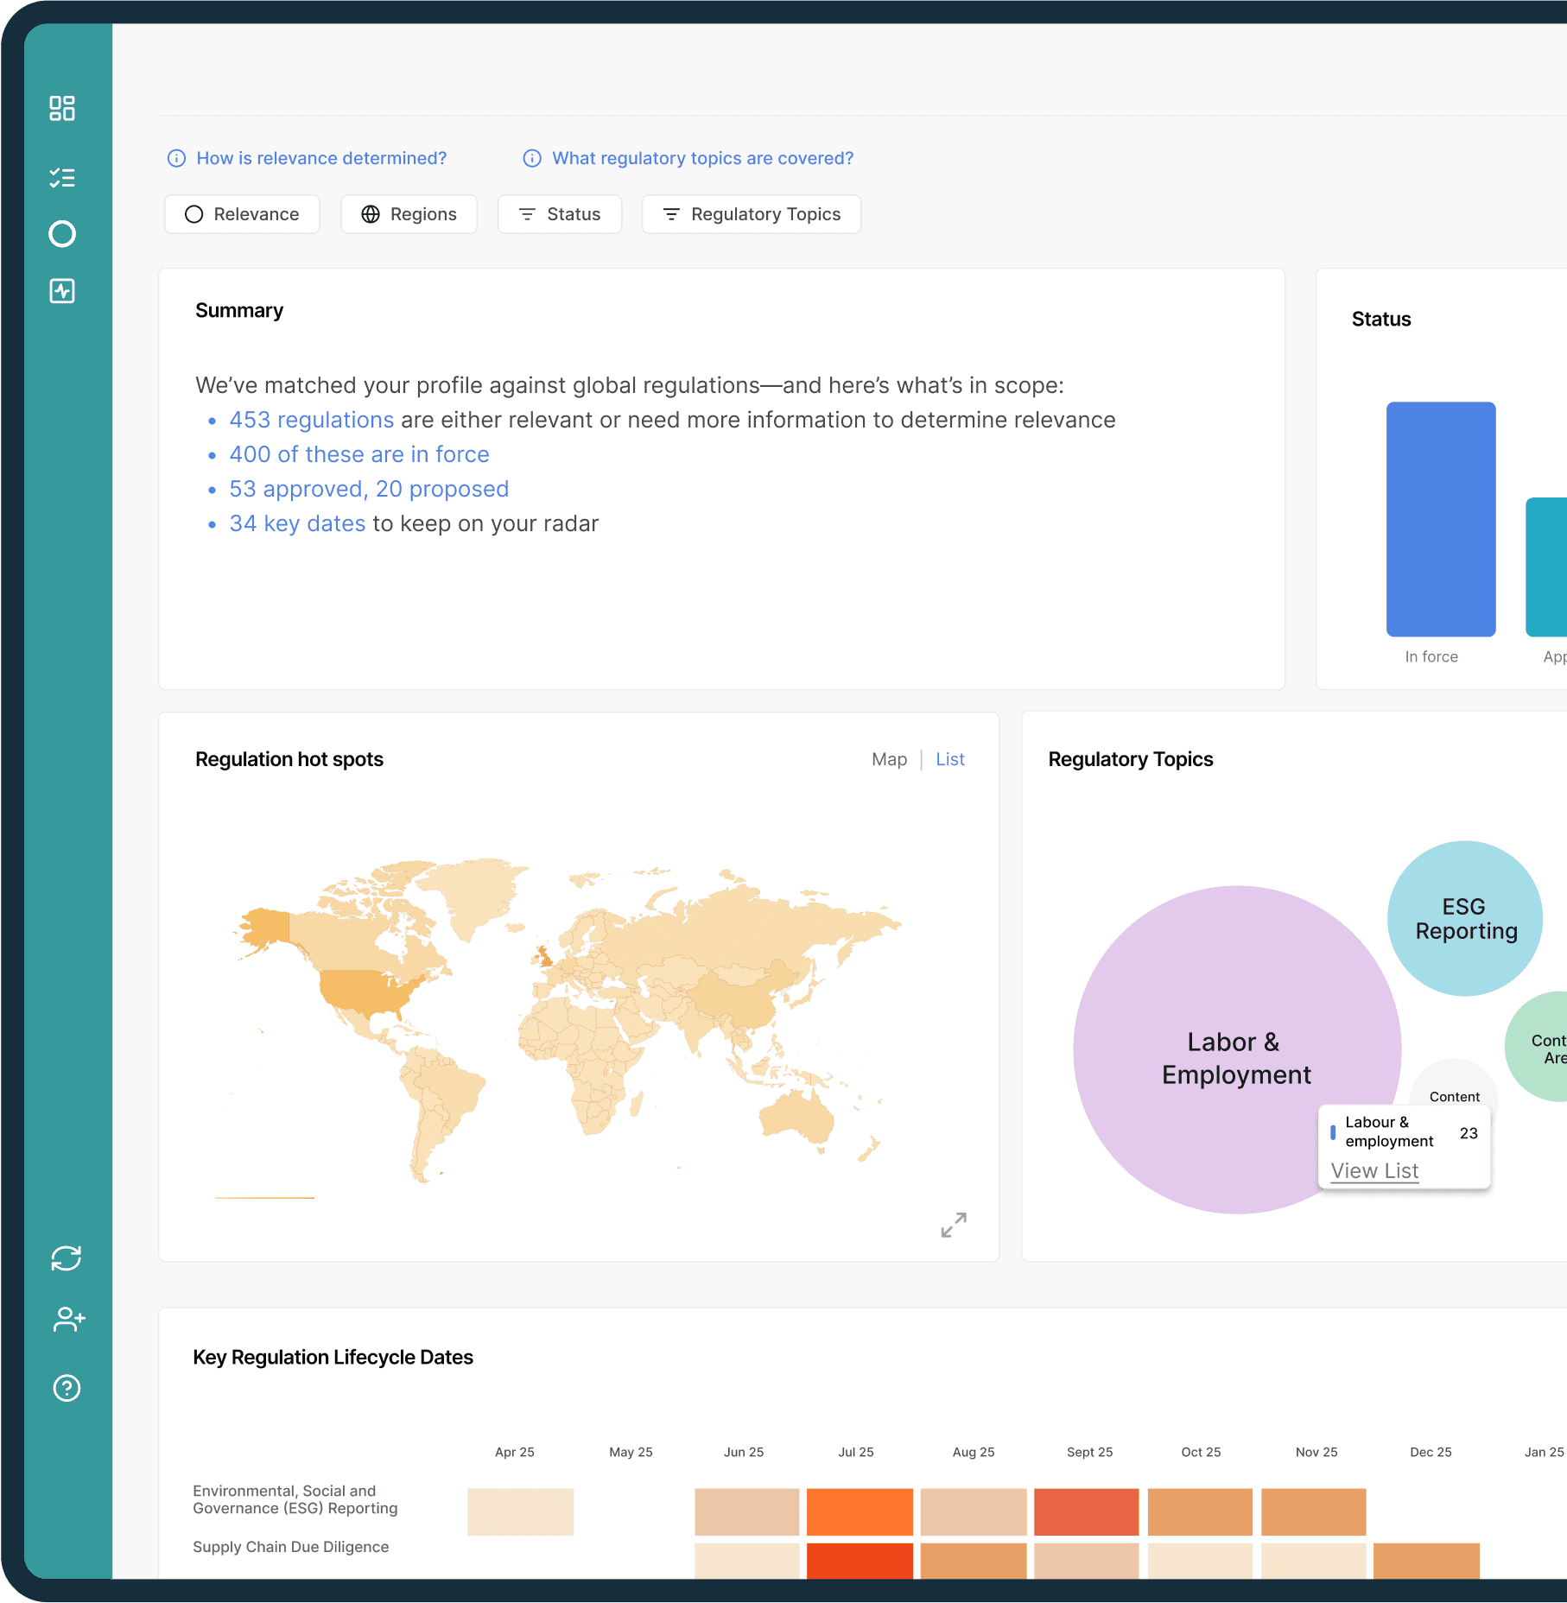The width and height of the screenshot is (1567, 1603).
Task: Click the '453 regulations' link
Action: click(312, 420)
